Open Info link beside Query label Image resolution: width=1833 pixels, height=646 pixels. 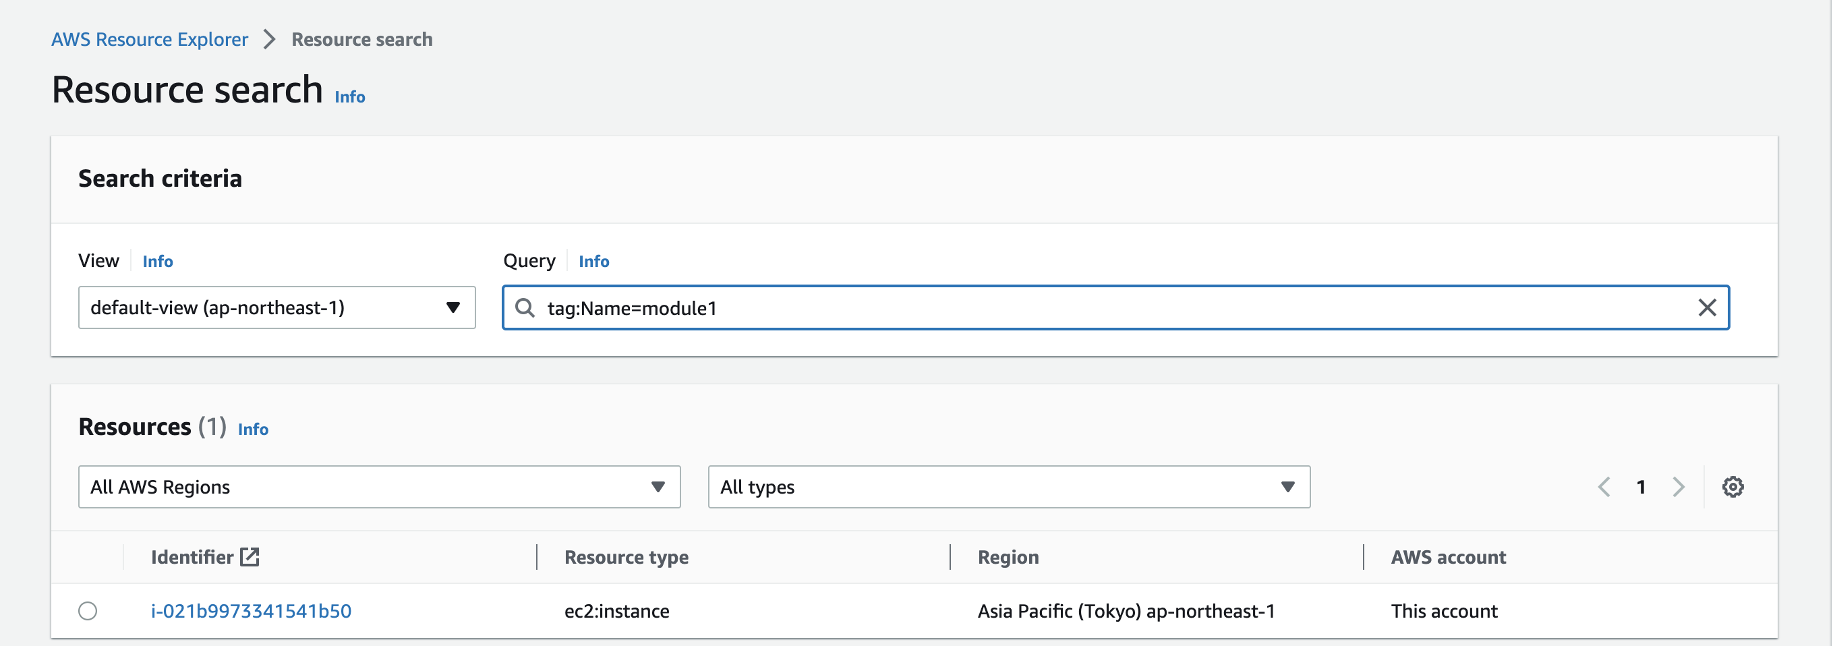click(593, 261)
